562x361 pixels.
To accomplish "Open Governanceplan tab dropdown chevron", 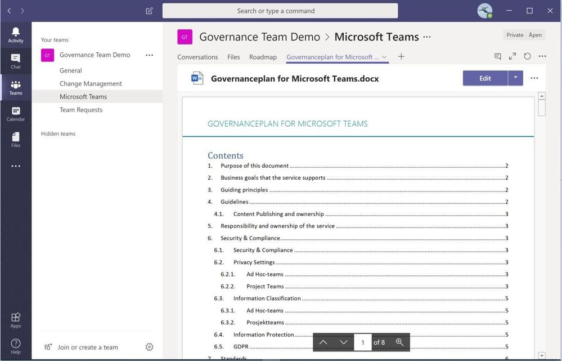I will 384,57.
